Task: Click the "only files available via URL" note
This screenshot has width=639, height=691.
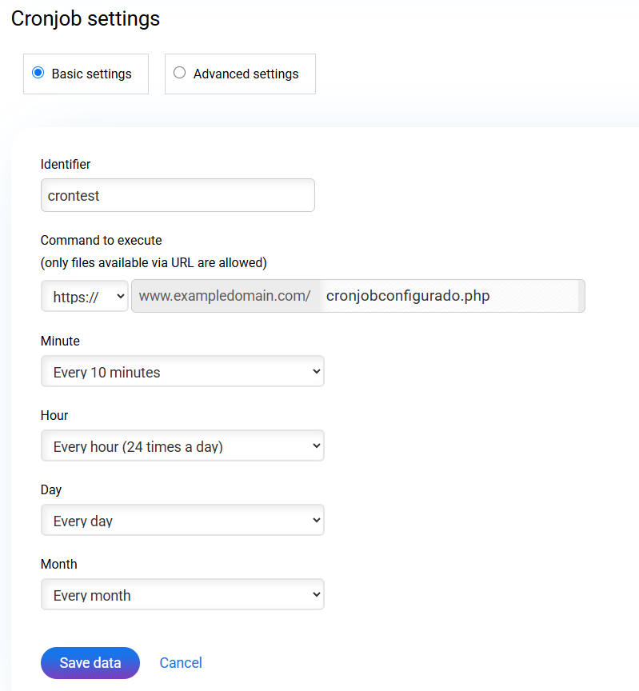Action: click(154, 262)
